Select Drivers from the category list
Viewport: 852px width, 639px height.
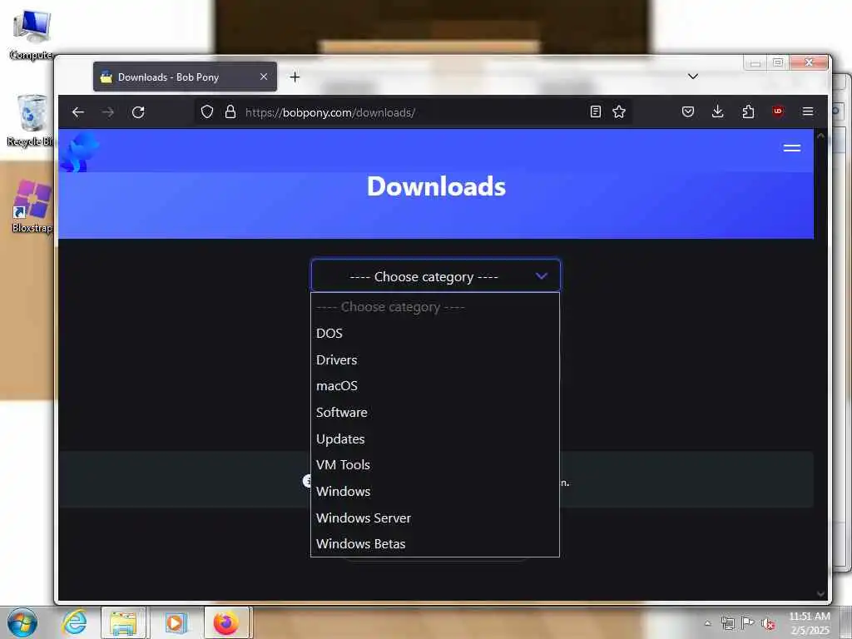tap(434, 359)
